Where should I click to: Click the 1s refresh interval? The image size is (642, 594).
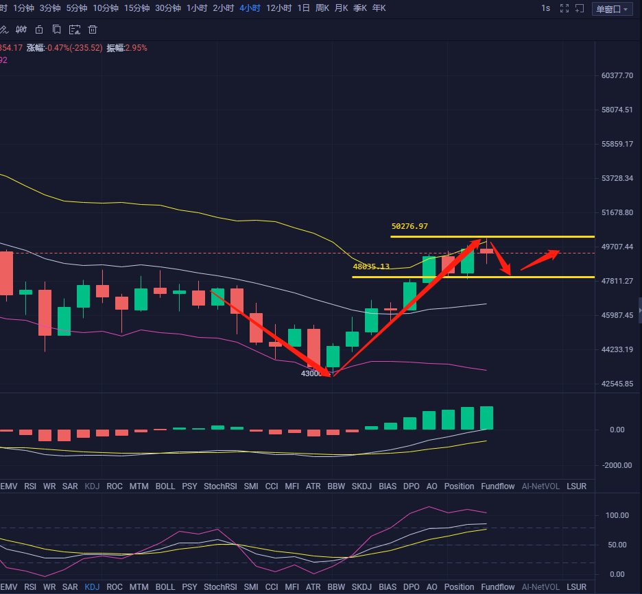(545, 8)
